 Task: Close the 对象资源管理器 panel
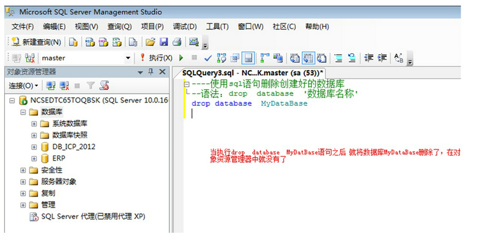pyautogui.click(x=162, y=72)
